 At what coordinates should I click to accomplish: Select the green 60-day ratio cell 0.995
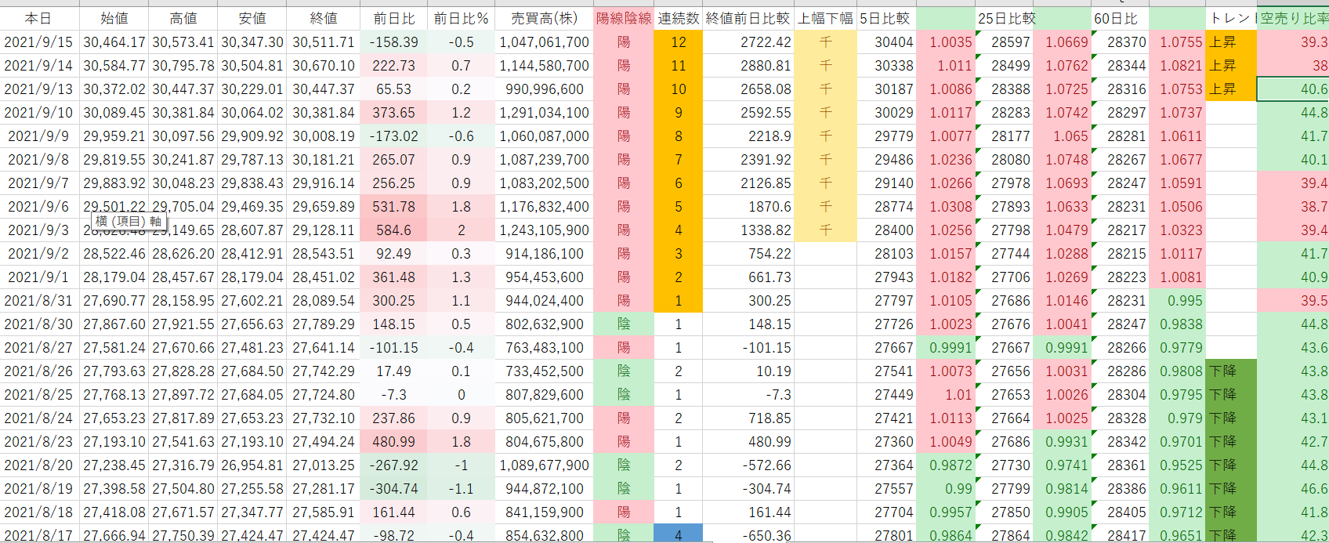pyautogui.click(x=1177, y=300)
